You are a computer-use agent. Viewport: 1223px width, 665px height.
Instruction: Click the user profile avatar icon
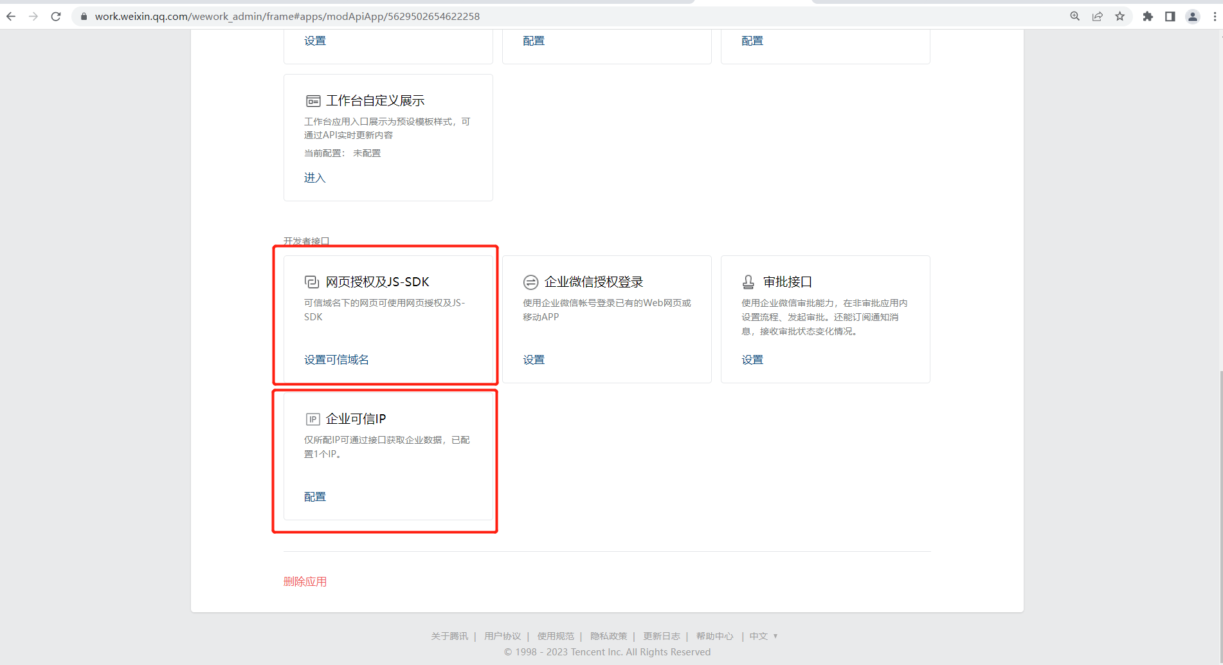(x=1193, y=17)
